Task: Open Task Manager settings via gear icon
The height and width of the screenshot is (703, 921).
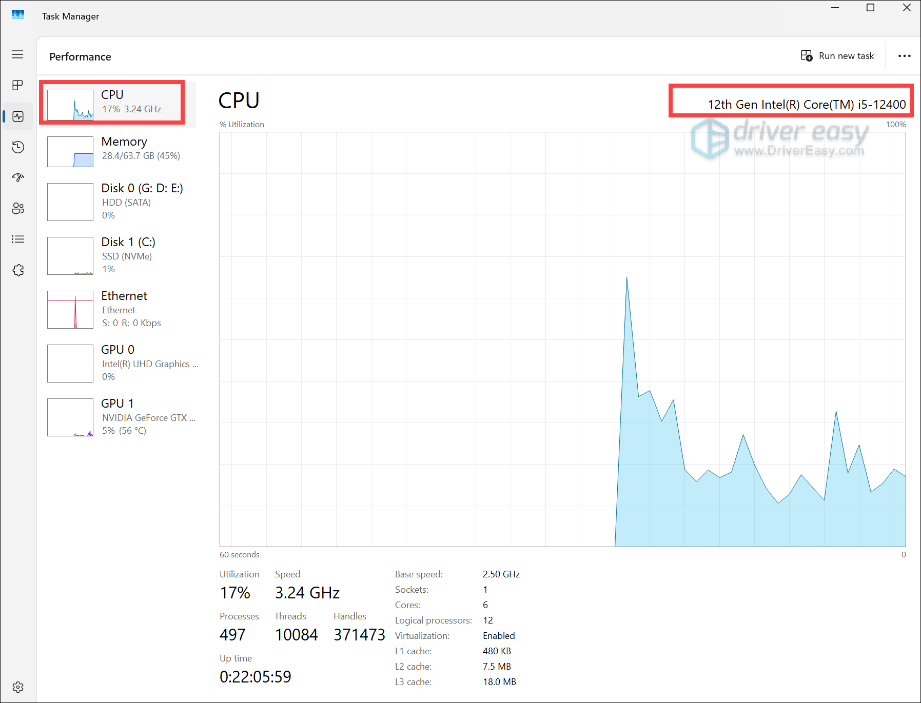Action: click(x=17, y=687)
